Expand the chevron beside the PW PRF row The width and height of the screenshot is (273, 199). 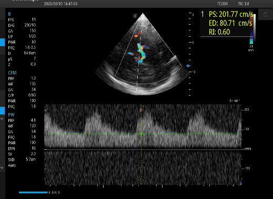[x=2, y=119]
